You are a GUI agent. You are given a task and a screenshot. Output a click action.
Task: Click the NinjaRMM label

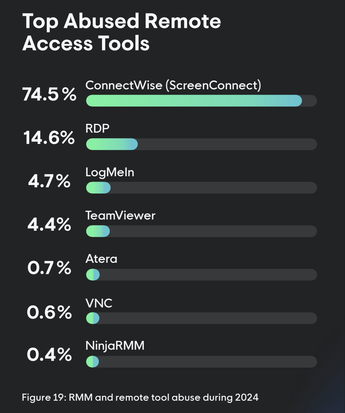tap(115, 346)
